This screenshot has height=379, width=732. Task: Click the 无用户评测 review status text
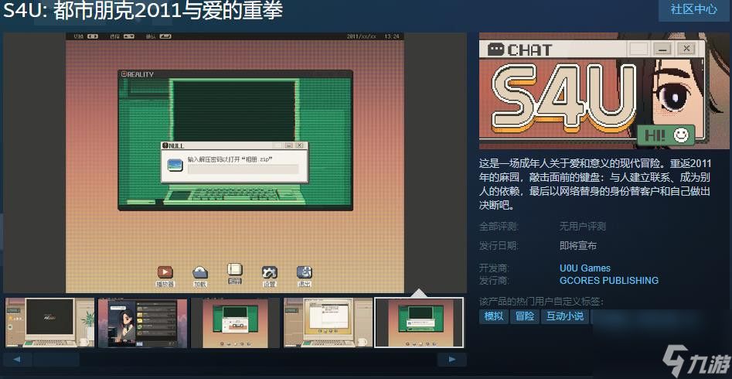click(583, 227)
